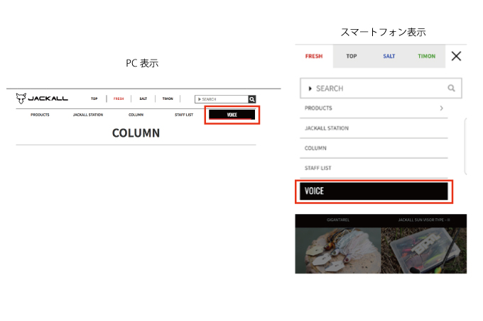
Task: Click the magnifier button in PC search bar
Action: [x=251, y=99]
